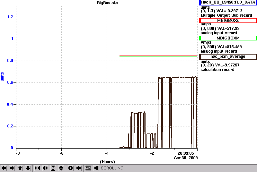Viewport: 257px width, 172px height.
Task: Click the BigBox.stp plot title
Action: (107, 3)
